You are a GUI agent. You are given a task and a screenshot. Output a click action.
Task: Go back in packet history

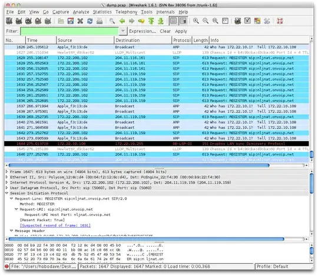tap(122, 21)
